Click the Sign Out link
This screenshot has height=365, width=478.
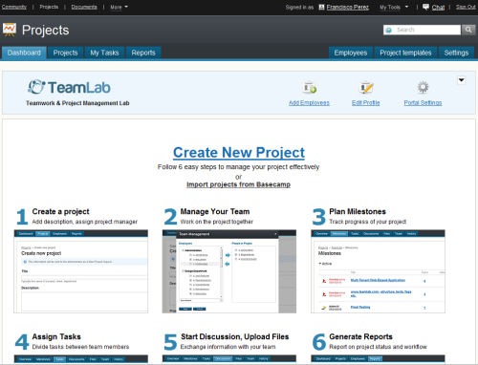coord(466,7)
